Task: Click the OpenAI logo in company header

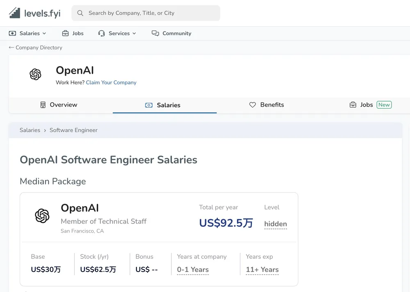Action: [x=35, y=75]
